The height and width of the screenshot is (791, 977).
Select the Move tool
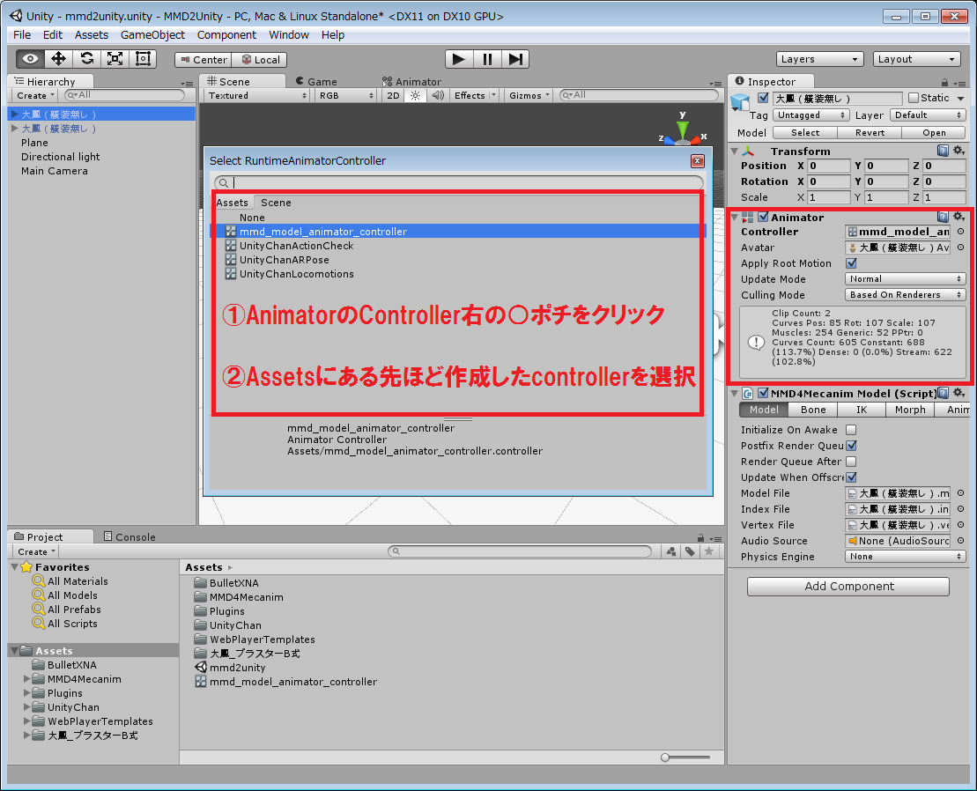pyautogui.click(x=58, y=59)
